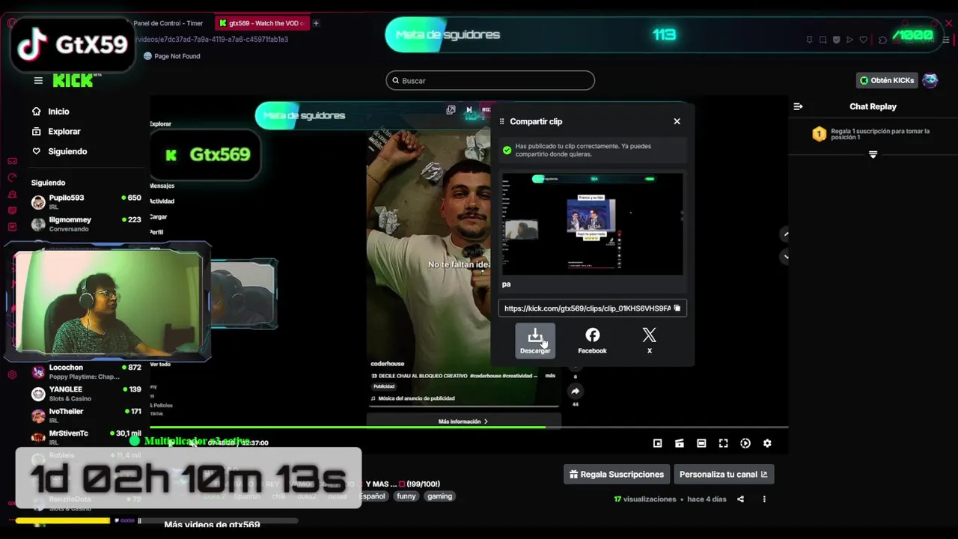Click Más información in the ad
The image size is (958, 539).
pyautogui.click(x=463, y=421)
